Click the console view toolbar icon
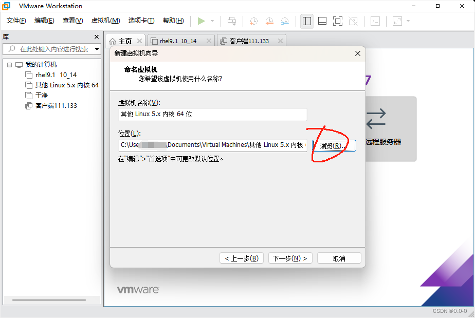This screenshot has height=318, width=475. click(x=375, y=21)
